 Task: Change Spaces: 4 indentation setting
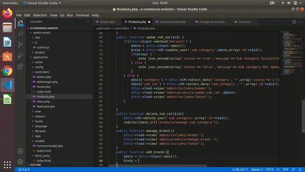click(257, 170)
